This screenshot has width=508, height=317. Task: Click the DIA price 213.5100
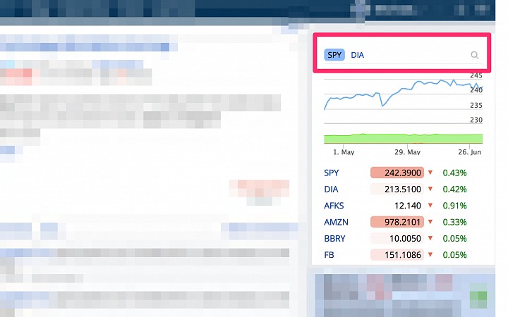click(x=397, y=189)
